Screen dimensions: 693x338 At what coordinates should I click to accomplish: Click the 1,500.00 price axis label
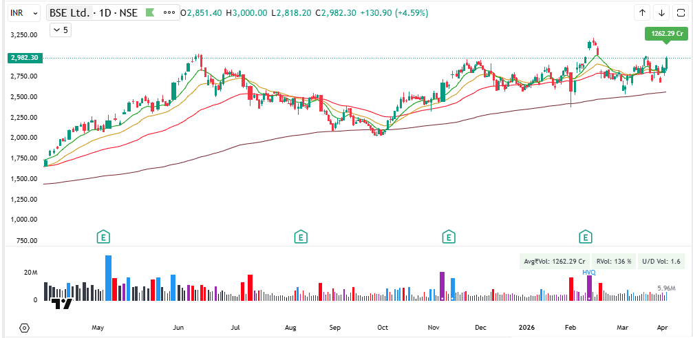tap(23, 179)
